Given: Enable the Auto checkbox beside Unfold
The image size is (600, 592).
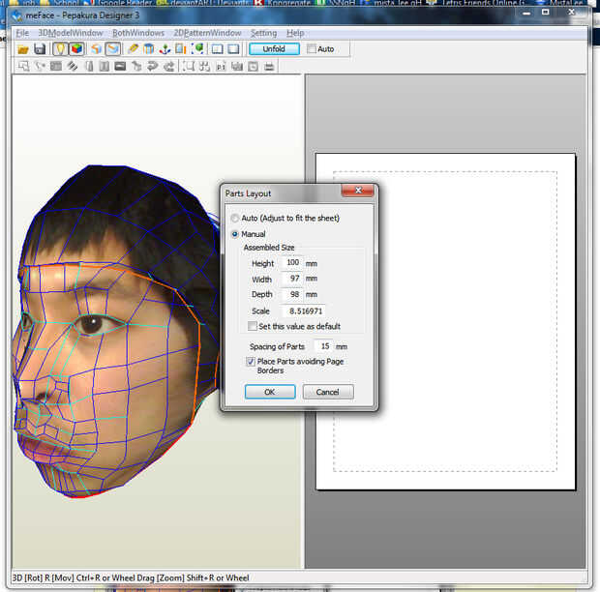Looking at the screenshot, I should [x=311, y=48].
